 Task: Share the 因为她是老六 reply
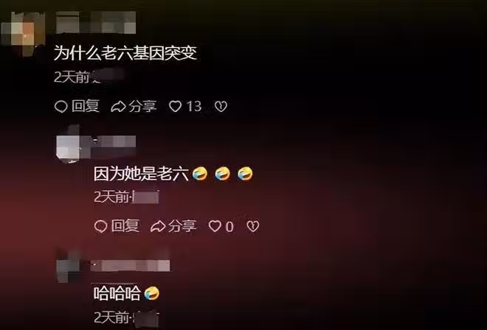click(173, 226)
